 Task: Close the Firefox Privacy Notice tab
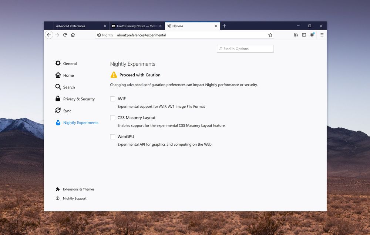click(160, 26)
